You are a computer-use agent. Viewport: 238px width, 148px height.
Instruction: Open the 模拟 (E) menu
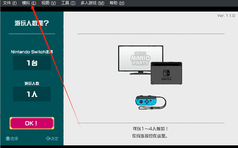[29, 3]
